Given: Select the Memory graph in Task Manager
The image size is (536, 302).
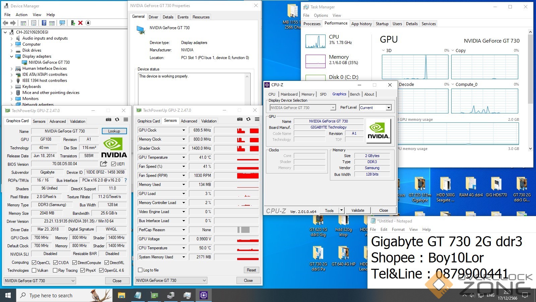Looking at the screenshot, I should [316, 61].
